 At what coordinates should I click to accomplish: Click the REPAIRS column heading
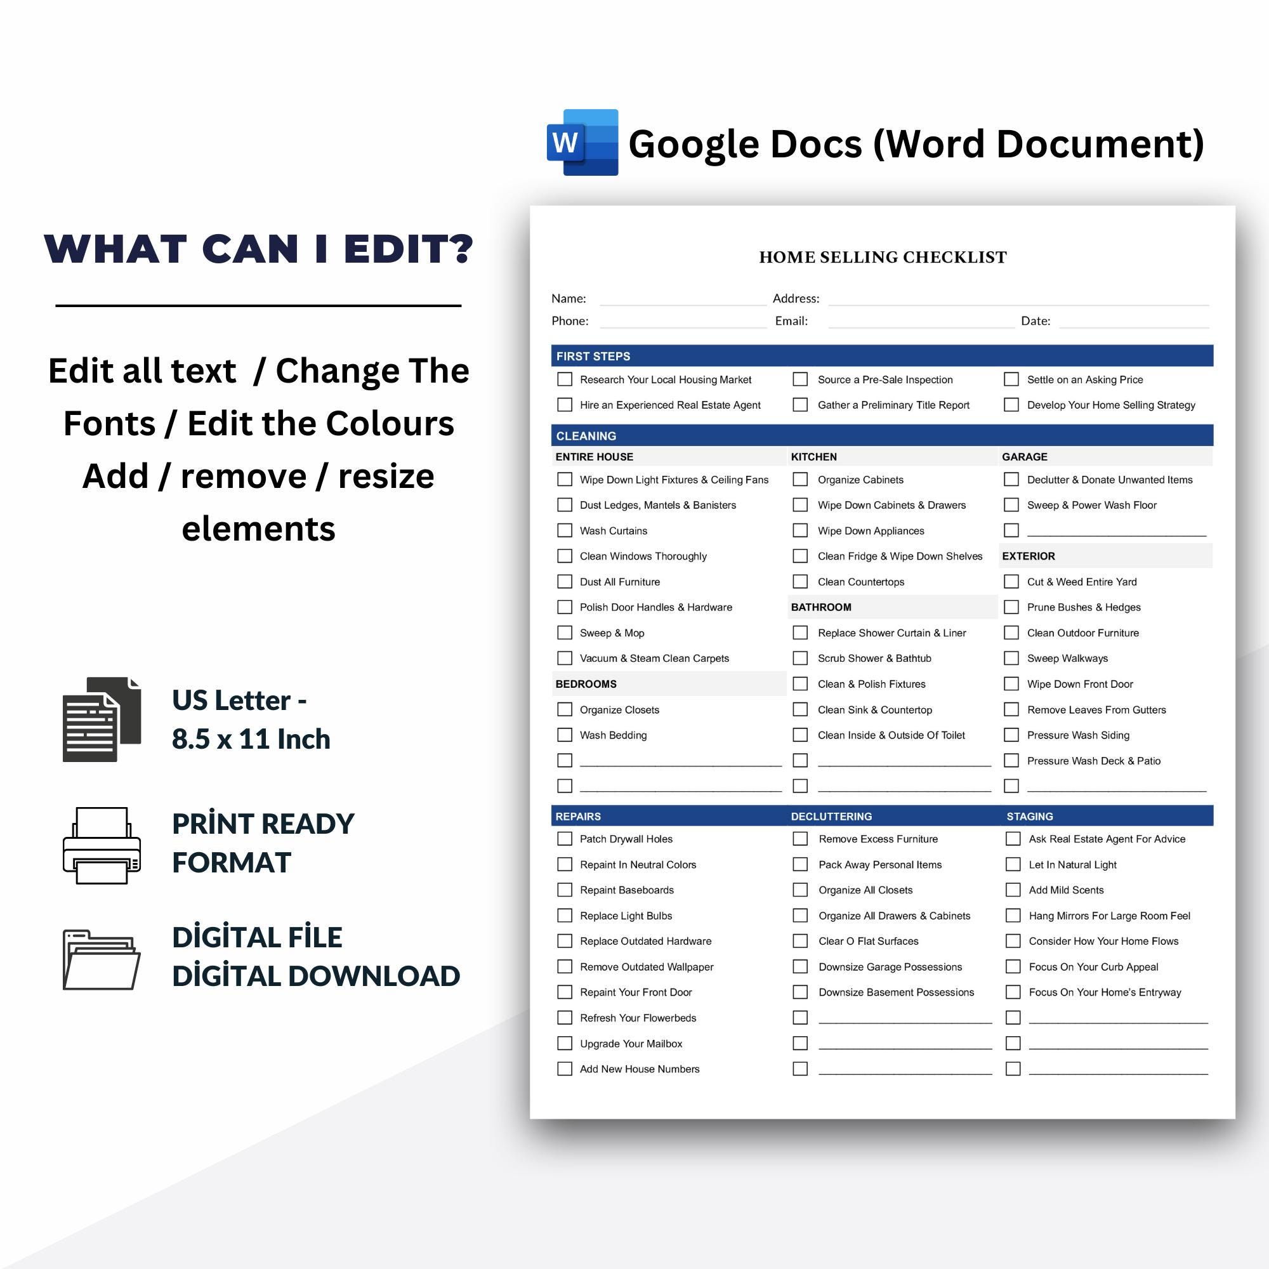(578, 817)
